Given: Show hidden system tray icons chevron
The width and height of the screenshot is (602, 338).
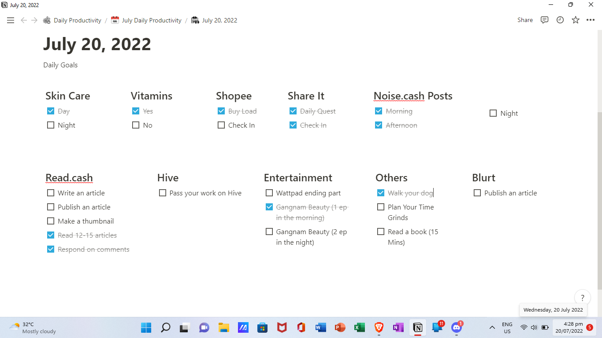Looking at the screenshot, I should click(492, 327).
